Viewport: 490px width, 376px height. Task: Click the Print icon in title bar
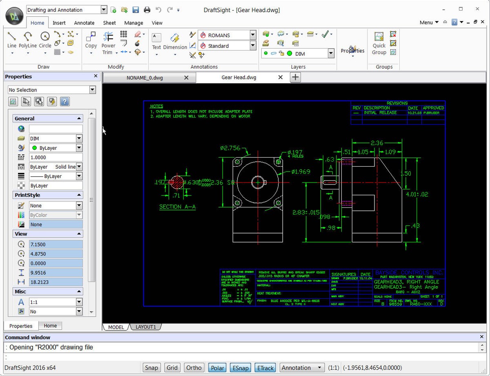(x=147, y=10)
